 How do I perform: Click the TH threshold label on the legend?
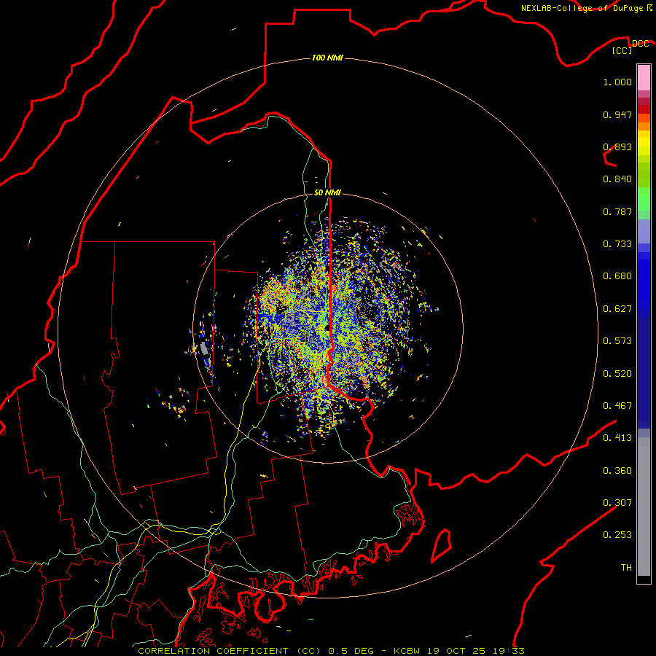tap(626, 568)
